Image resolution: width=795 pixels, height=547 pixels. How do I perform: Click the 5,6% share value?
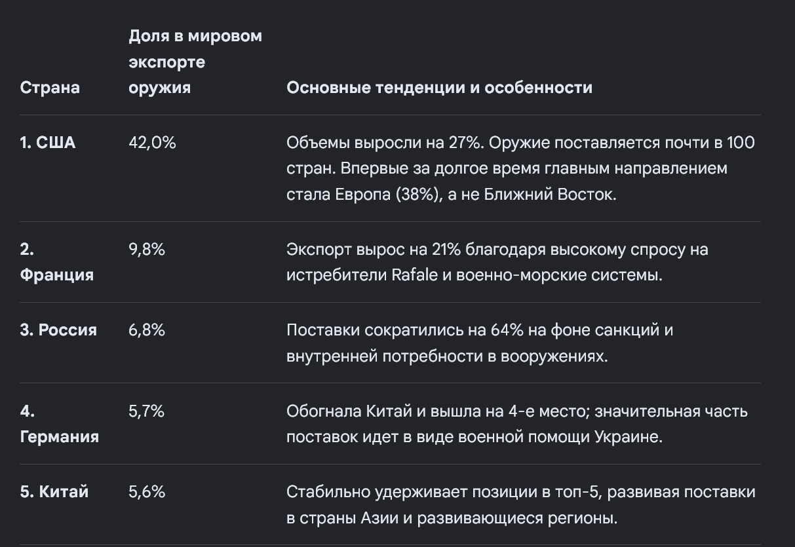click(x=147, y=492)
